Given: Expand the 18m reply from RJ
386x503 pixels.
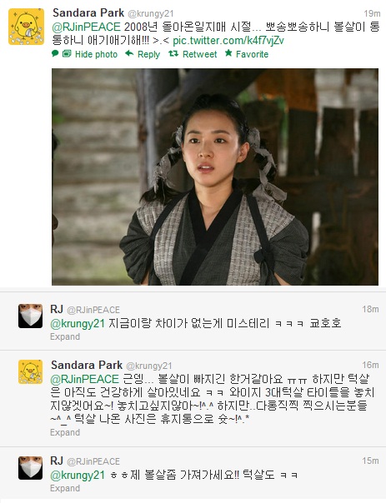Looking at the screenshot, I should tap(65, 336).
